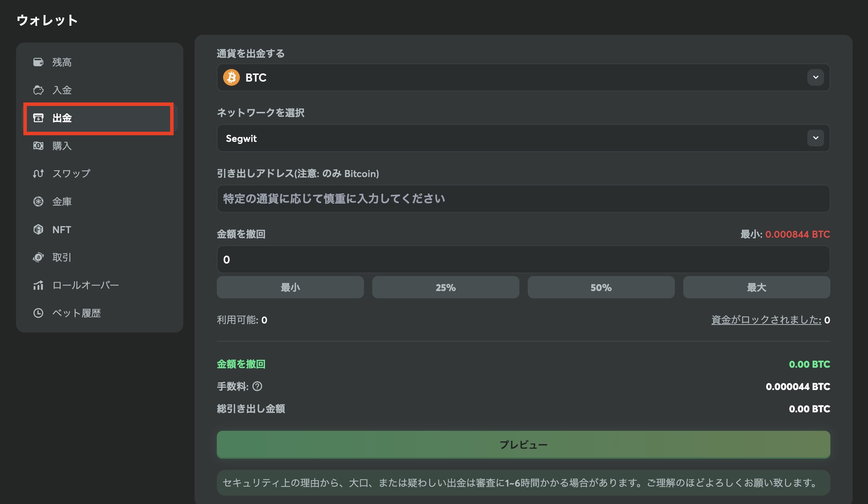Click the ウォレット page heading
Screen dimensions: 868x504
point(47,20)
